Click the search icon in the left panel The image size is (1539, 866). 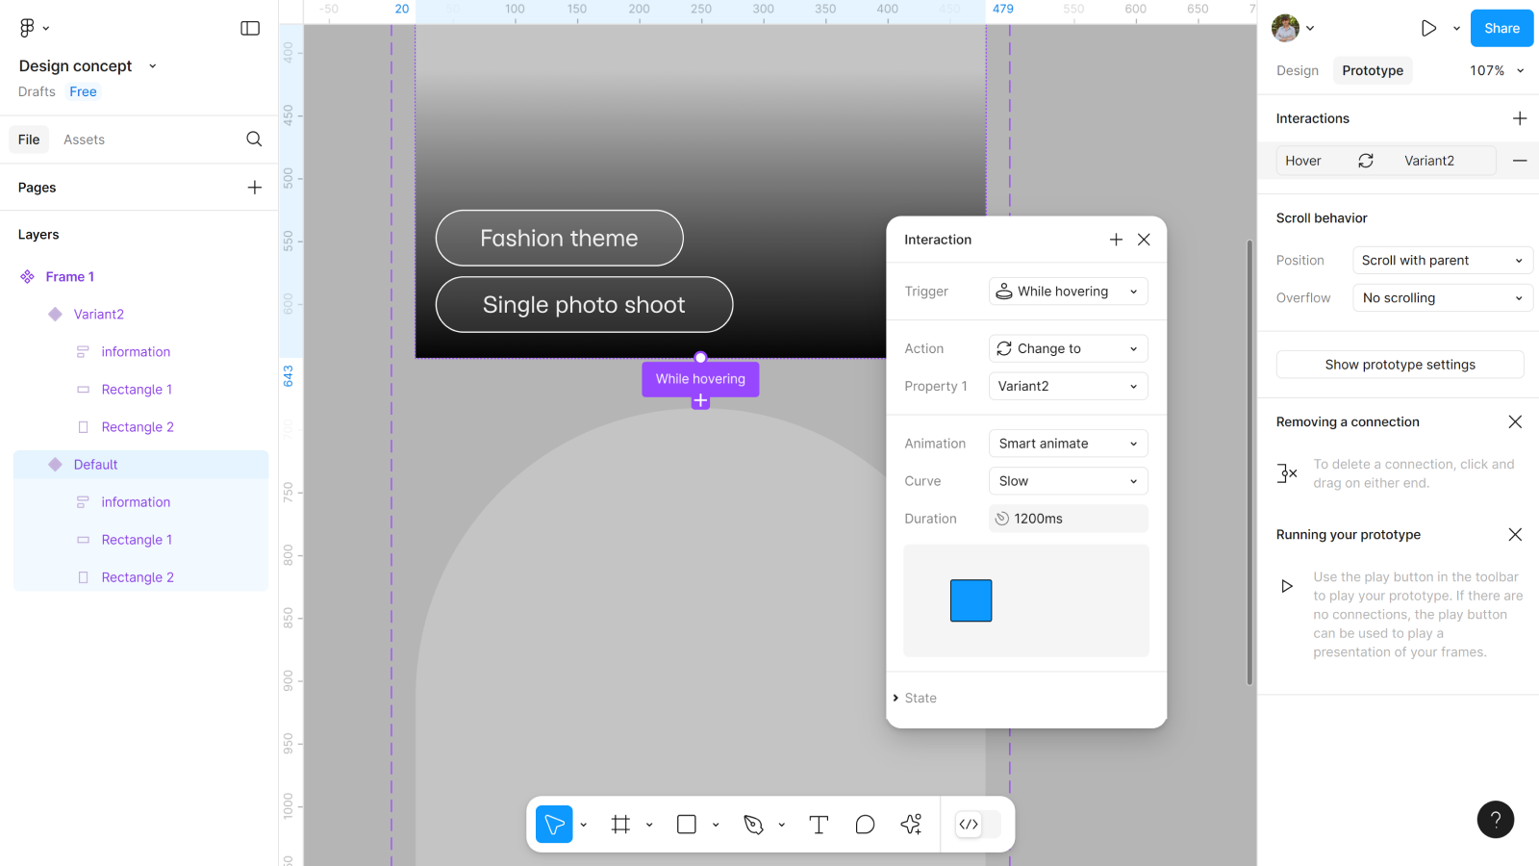pyautogui.click(x=254, y=140)
